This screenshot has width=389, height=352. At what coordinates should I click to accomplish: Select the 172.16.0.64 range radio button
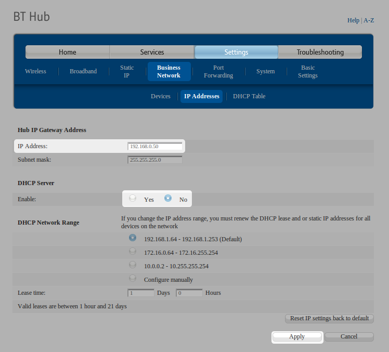pyautogui.click(x=133, y=251)
